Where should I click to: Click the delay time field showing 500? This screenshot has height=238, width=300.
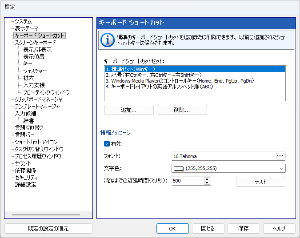click(188, 181)
